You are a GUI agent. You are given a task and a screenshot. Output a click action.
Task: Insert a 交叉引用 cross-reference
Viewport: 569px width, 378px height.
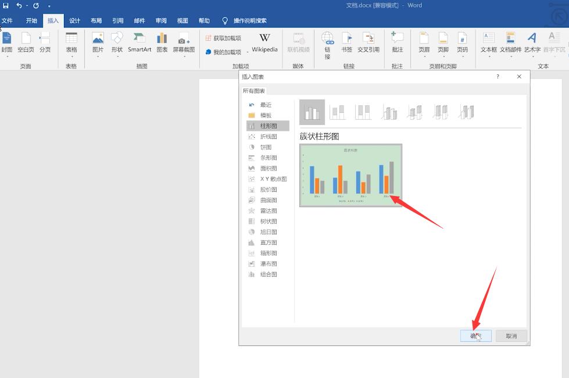368,44
